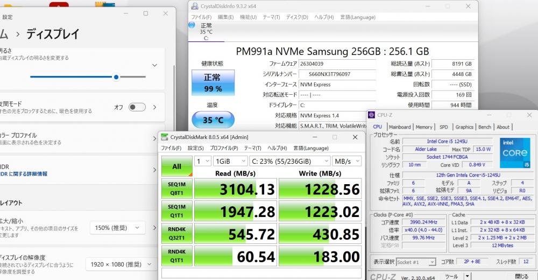Open the 150% (推奨) scale dropdown

coord(118,228)
